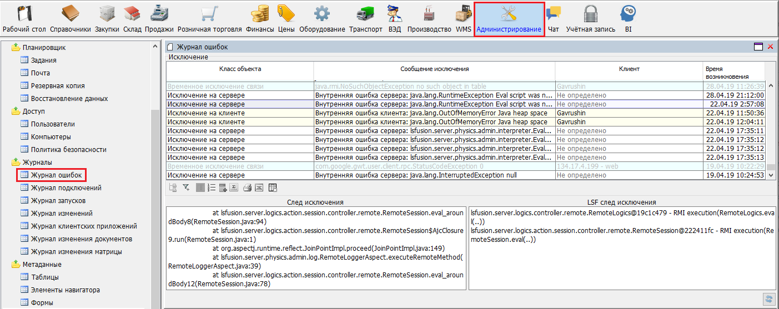Open Журнал подключений in the navigator
The image size is (779, 309).
coord(58,188)
